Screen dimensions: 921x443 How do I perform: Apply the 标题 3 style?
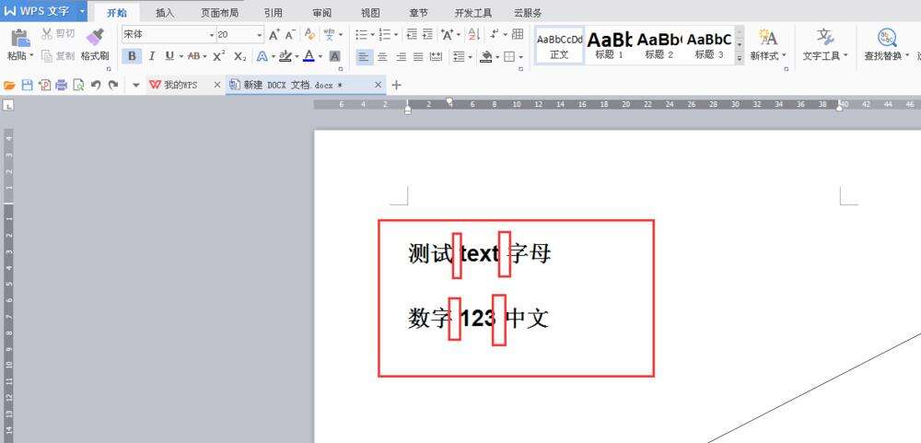click(x=709, y=45)
